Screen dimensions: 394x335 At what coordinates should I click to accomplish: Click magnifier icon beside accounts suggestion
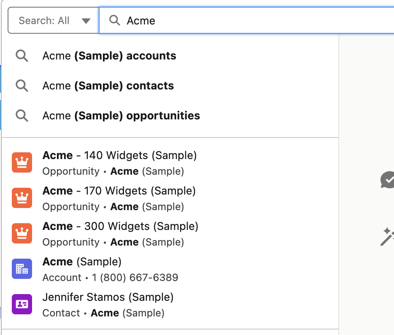point(22,56)
